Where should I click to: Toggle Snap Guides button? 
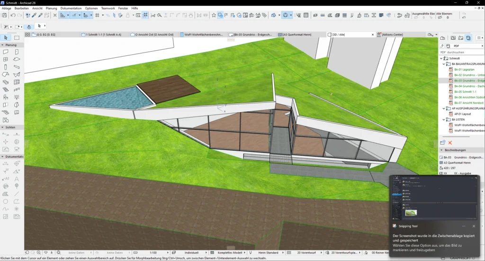(x=74, y=15)
